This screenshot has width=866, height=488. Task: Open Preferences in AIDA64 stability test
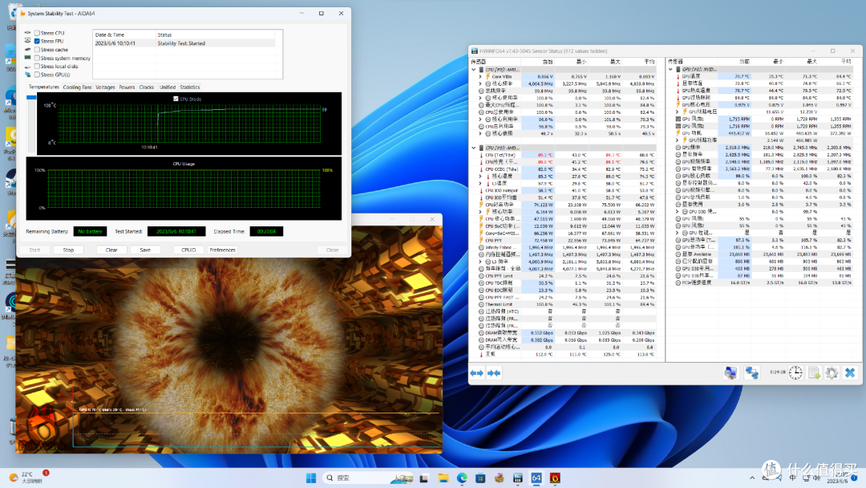coord(223,250)
